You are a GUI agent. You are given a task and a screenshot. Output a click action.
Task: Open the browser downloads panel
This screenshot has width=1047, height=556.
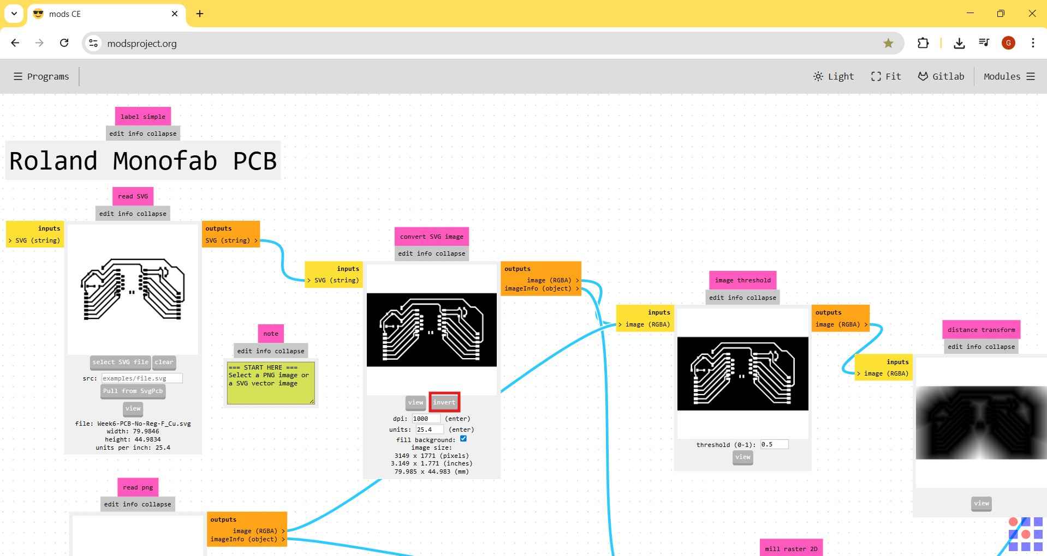[x=959, y=43]
